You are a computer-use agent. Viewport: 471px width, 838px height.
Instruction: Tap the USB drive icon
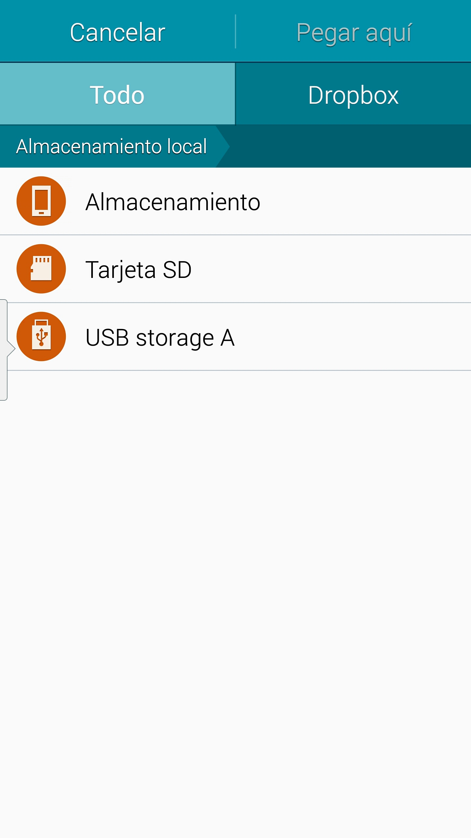[x=41, y=337]
